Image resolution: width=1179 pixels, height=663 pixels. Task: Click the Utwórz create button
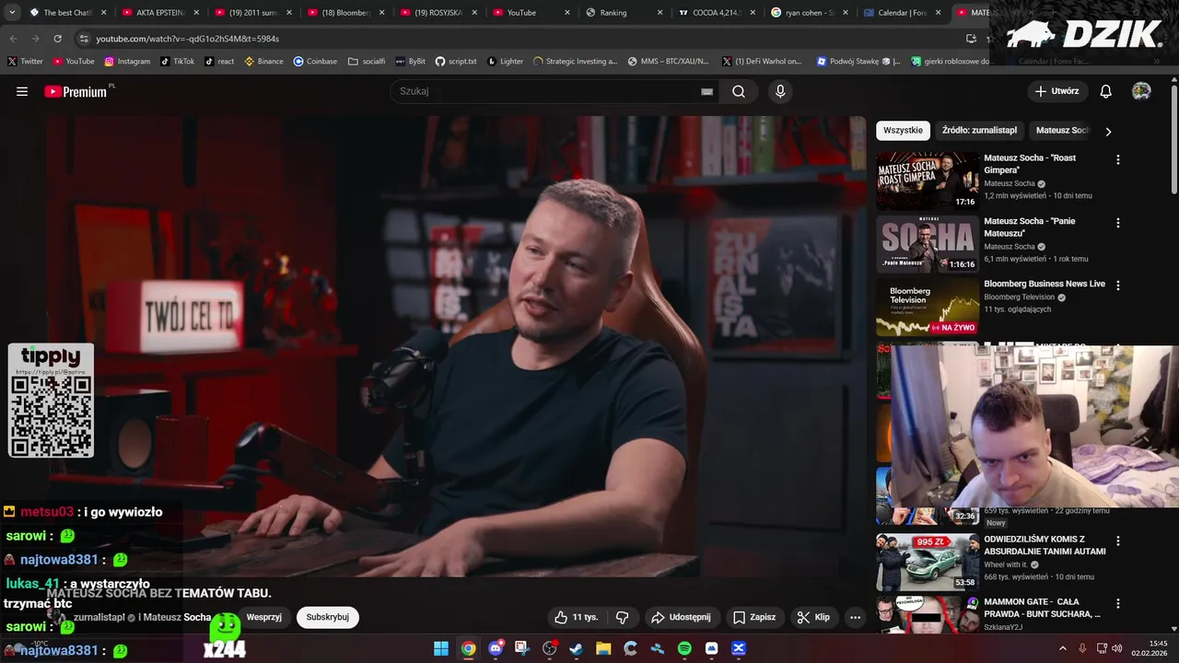[x=1056, y=91]
